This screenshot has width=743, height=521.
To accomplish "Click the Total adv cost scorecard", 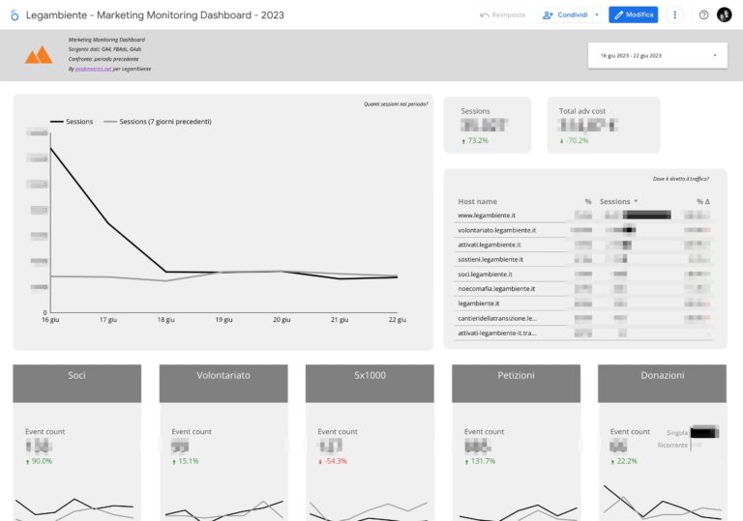I will 603,125.
